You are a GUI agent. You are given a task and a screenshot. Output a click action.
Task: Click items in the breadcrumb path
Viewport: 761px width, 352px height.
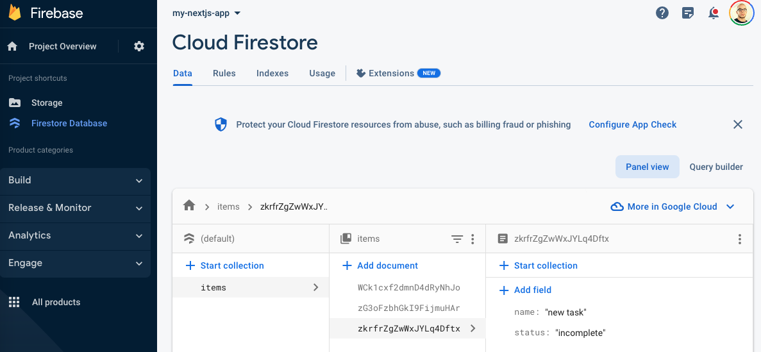(228, 207)
